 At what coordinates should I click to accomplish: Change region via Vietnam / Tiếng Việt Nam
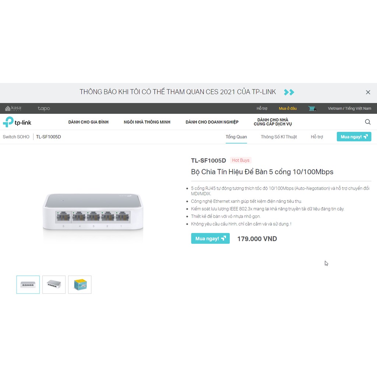coord(349,109)
